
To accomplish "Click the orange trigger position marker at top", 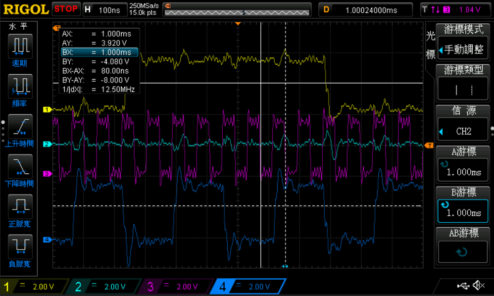I will [x=238, y=24].
